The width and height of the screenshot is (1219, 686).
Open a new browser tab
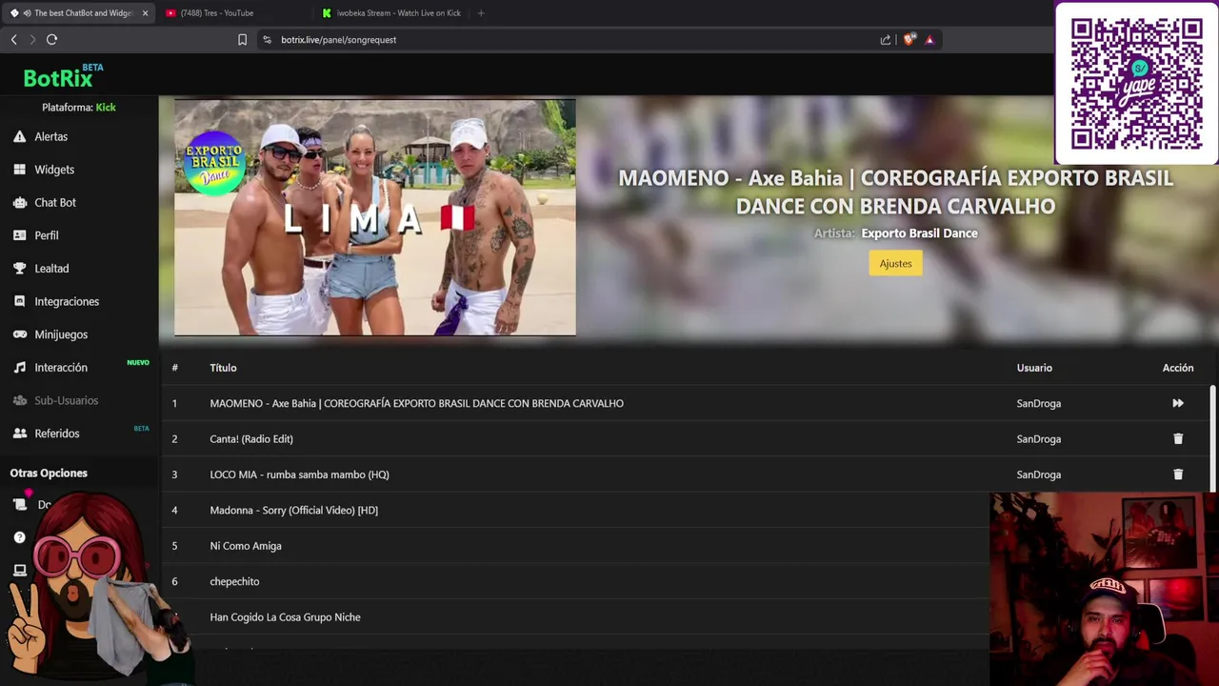(x=481, y=13)
